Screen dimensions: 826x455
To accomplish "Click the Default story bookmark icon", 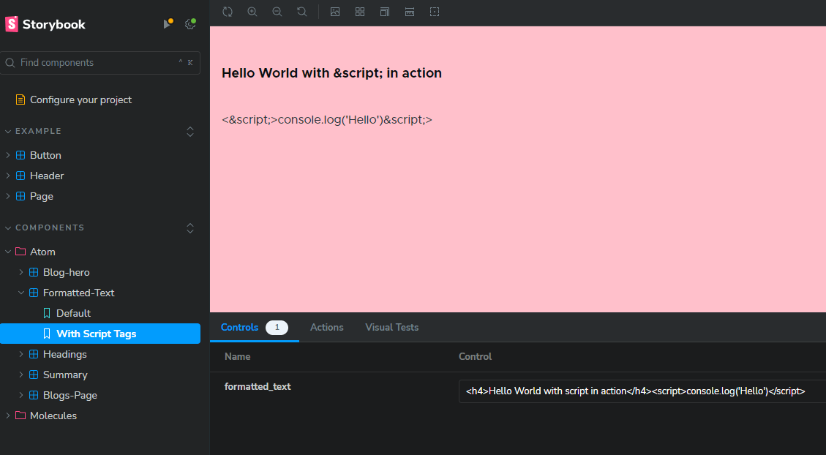I will pyautogui.click(x=47, y=313).
